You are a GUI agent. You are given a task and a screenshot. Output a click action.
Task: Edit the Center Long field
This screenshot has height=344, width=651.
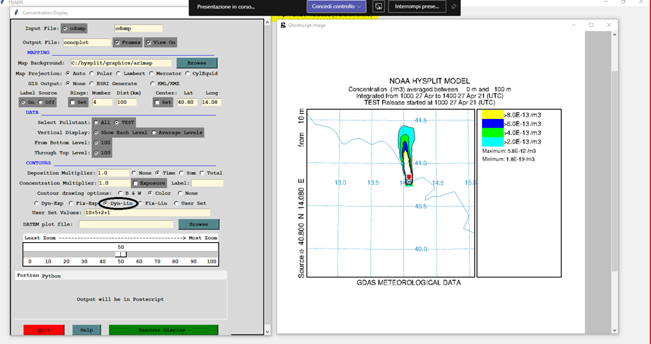(212, 102)
